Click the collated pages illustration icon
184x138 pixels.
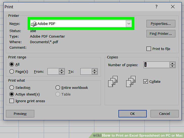113,81
